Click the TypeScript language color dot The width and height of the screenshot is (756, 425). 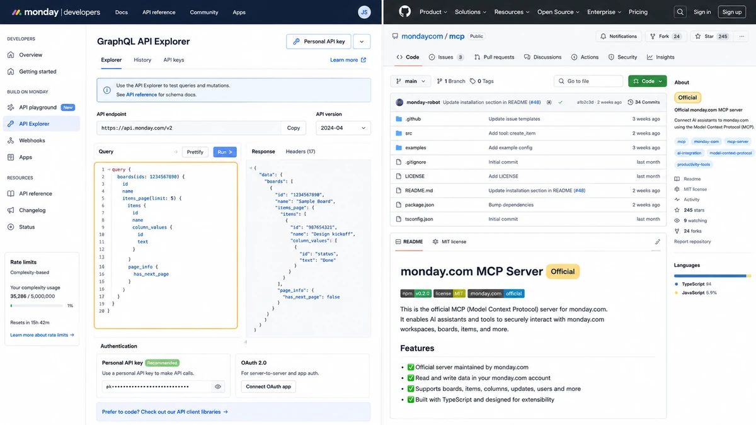pos(676,284)
